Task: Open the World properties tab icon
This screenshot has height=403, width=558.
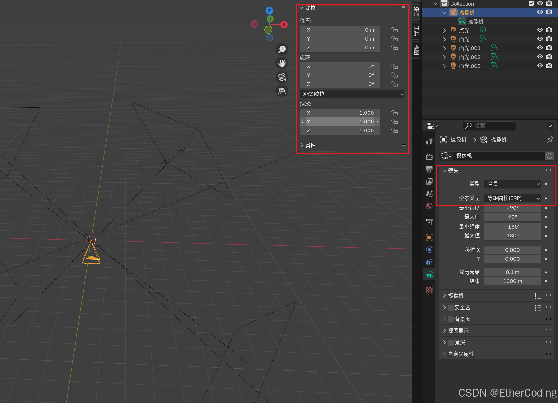Action: point(429,206)
